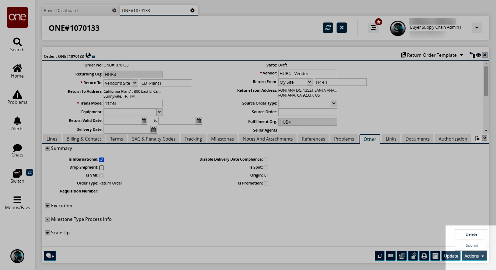This screenshot has height=270, width=496.
Task: Select Submit from the Actions menu
Action: coord(472,245)
